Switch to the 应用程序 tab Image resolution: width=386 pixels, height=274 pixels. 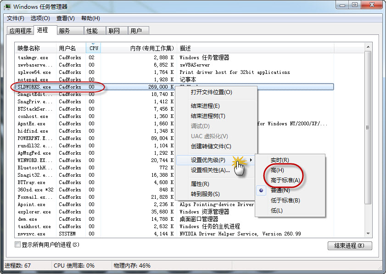tap(20, 31)
